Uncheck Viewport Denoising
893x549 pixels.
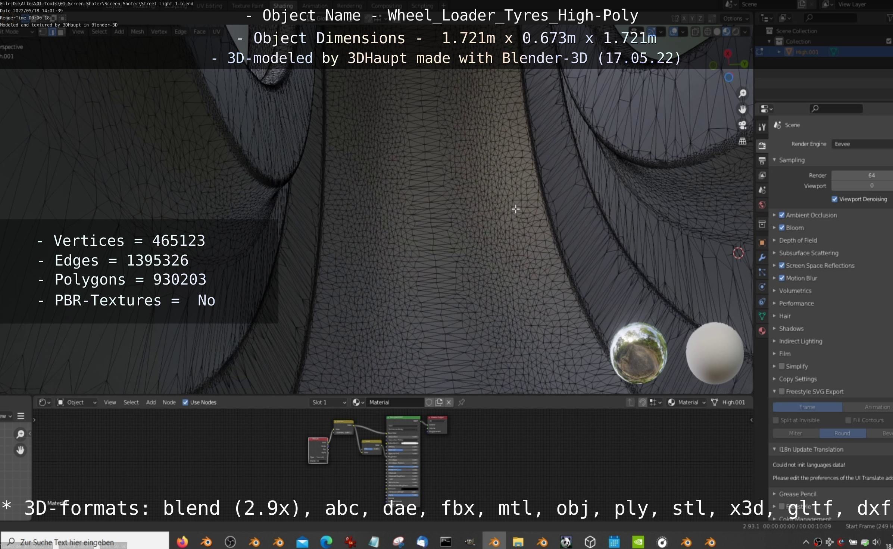tap(835, 199)
